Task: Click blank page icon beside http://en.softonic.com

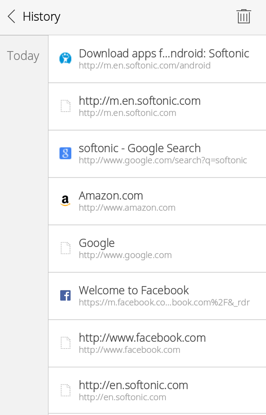Action: point(65,390)
